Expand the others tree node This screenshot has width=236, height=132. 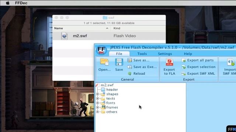pos(97,112)
